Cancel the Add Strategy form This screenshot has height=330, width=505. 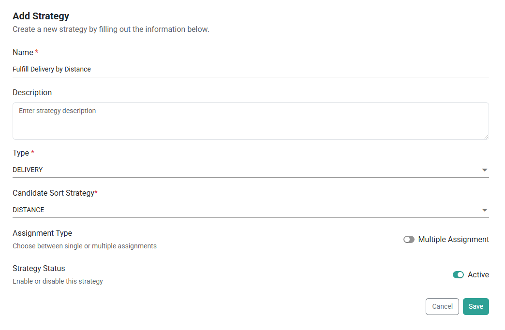(x=442, y=306)
